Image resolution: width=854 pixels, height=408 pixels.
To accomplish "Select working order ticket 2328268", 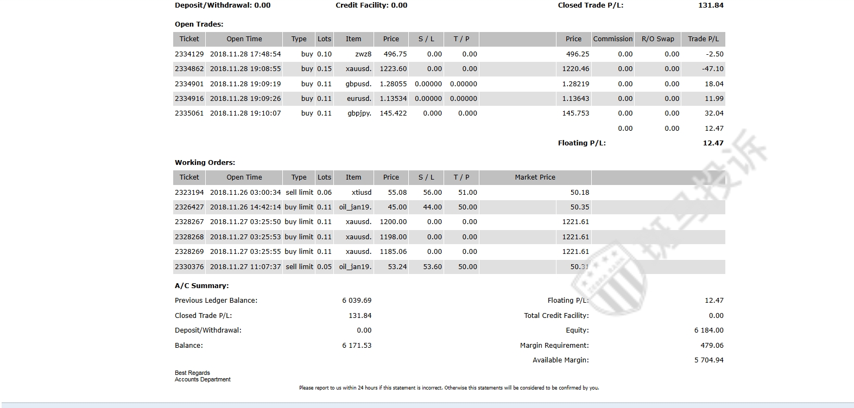I will point(189,237).
